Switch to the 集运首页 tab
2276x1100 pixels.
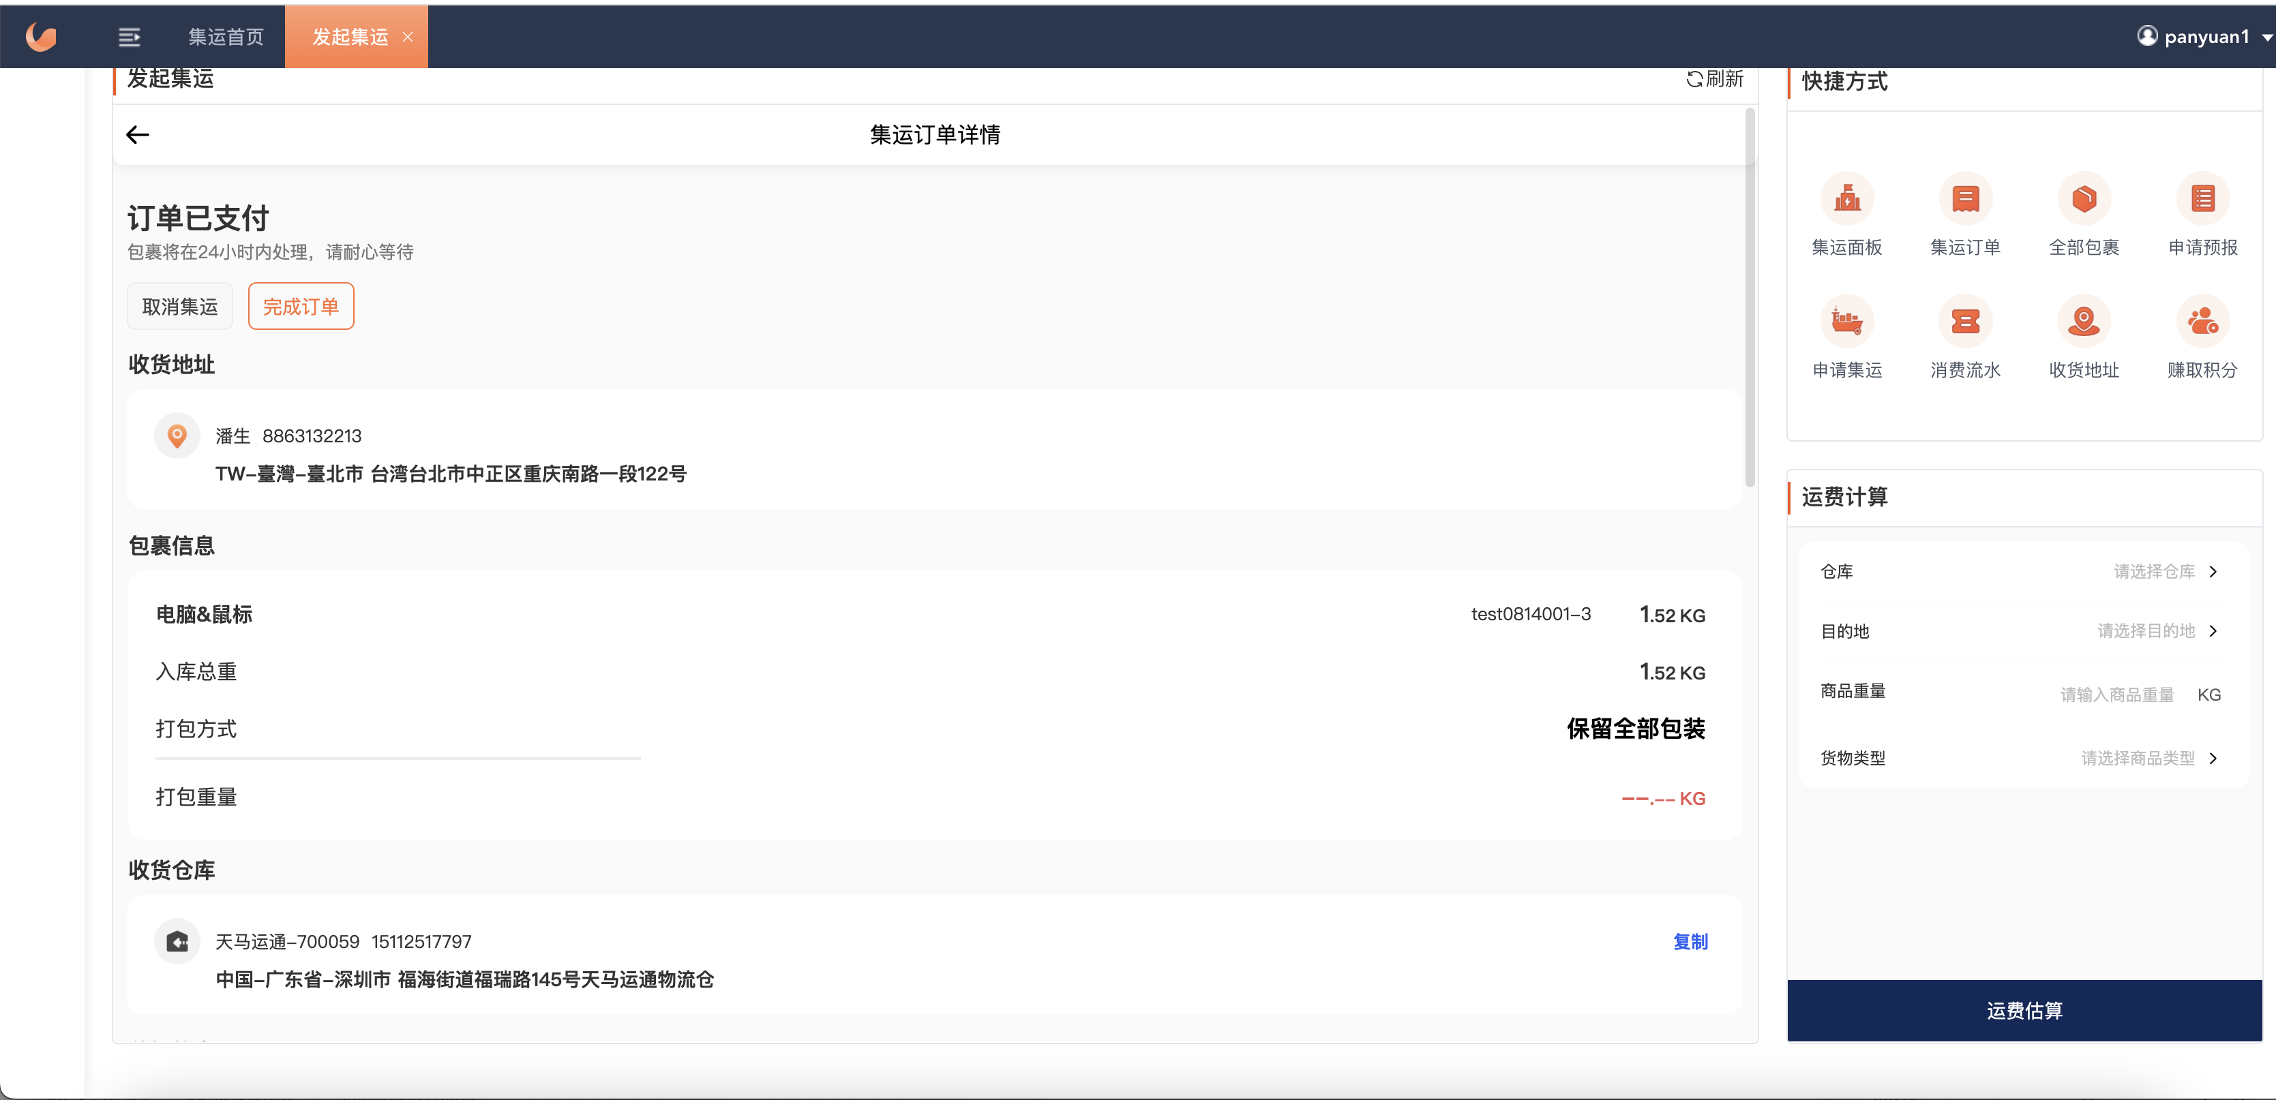pos(226,37)
